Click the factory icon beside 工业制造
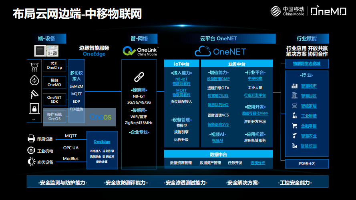Screen dimensions: 356x200 [294, 116]
